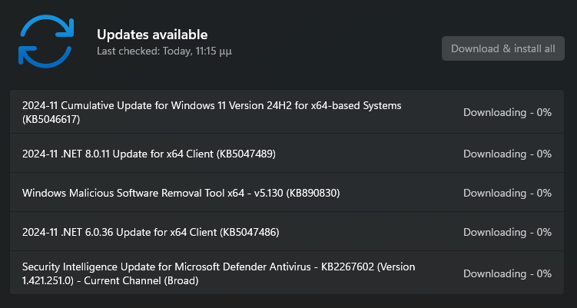Click the (KB890830) reference text
577x308 pixels.
coord(313,193)
